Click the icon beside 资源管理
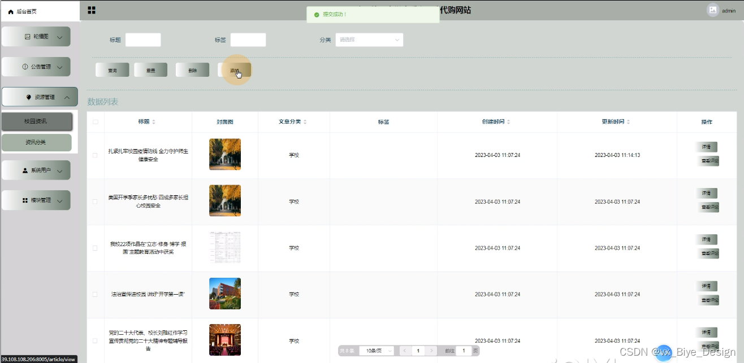744x363 pixels. tap(29, 97)
